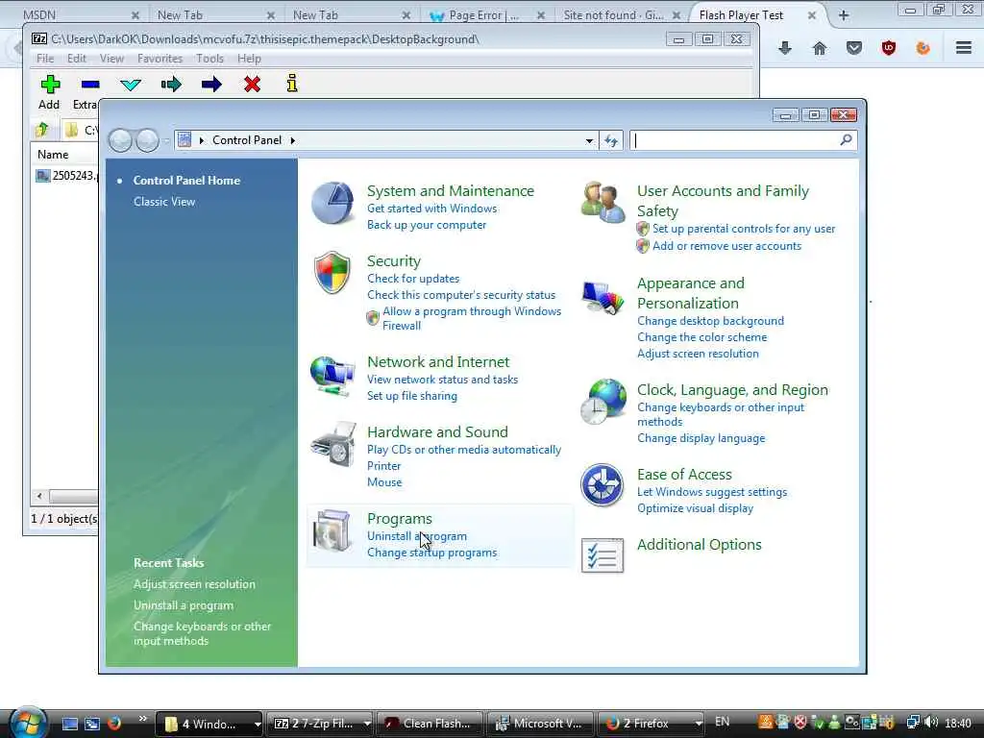Open the View menu in 7-Zip
984x738 pixels.
(x=111, y=59)
